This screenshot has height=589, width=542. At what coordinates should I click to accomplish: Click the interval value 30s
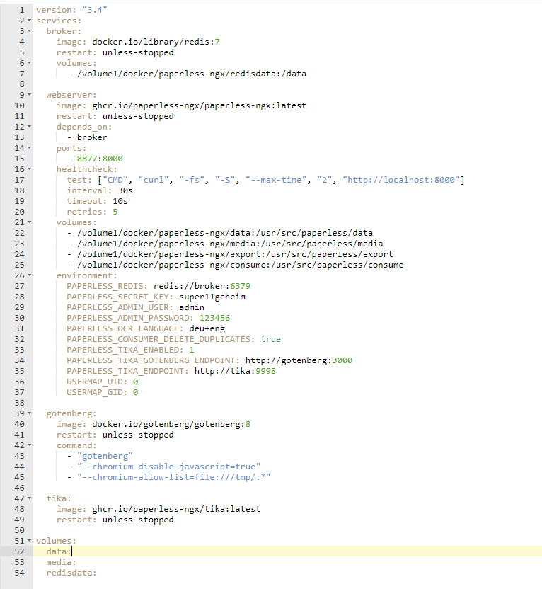click(x=125, y=190)
